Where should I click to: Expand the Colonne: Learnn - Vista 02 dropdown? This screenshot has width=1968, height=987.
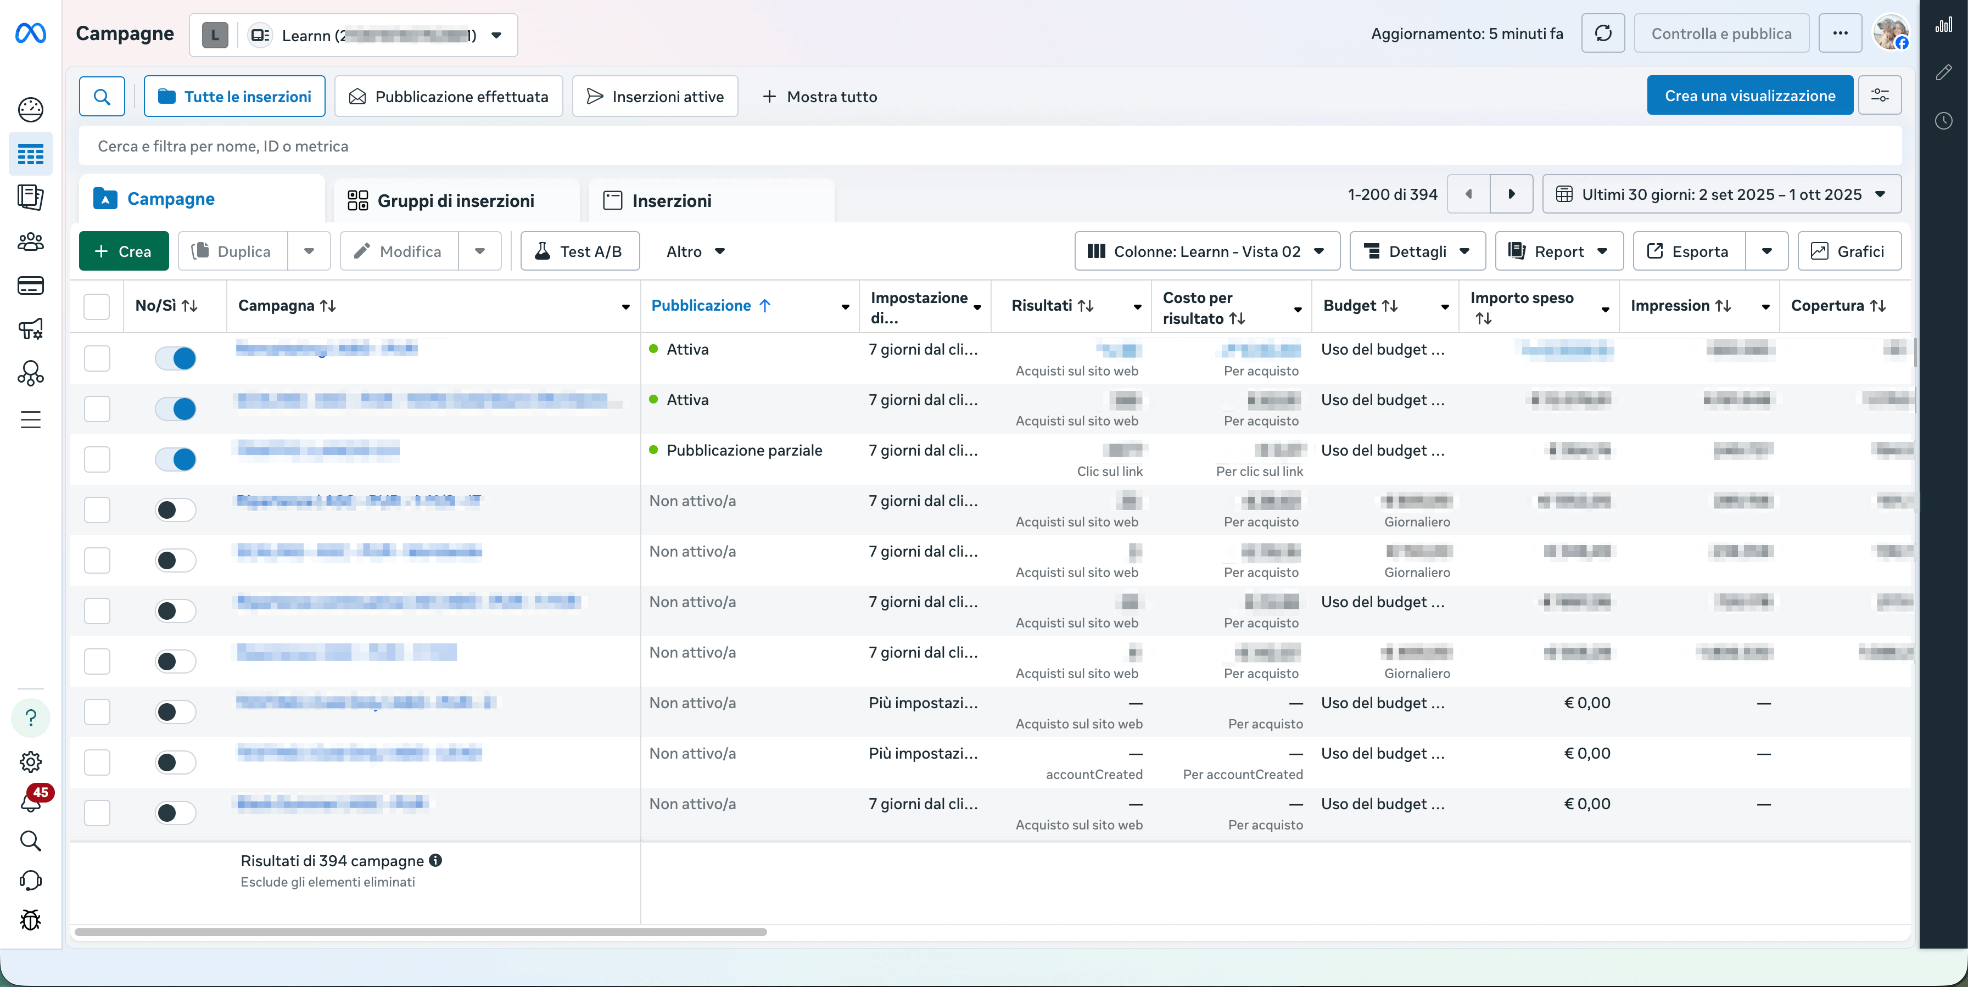1207,251
